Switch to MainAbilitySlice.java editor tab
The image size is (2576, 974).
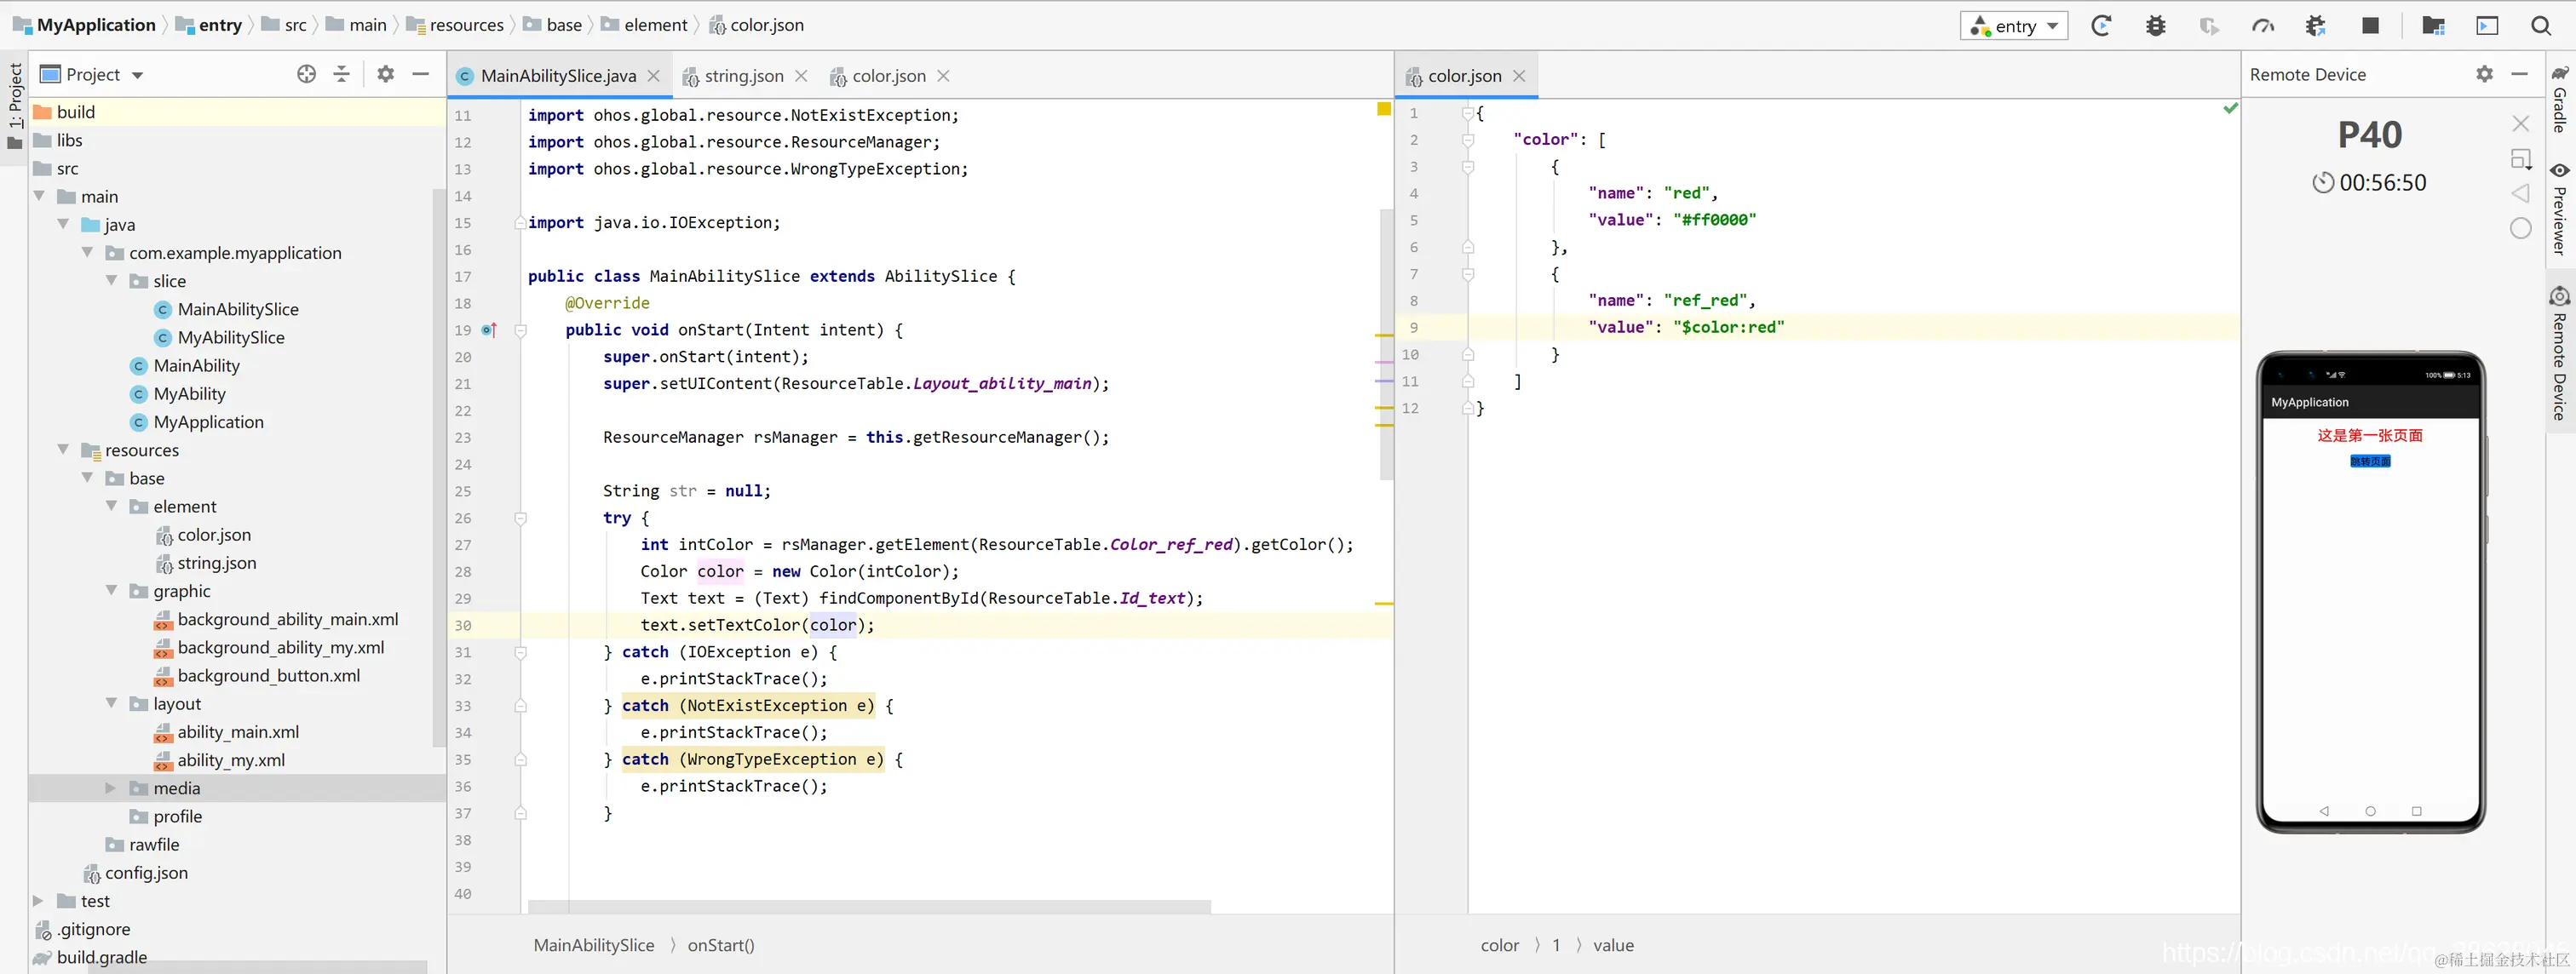pyautogui.click(x=557, y=76)
